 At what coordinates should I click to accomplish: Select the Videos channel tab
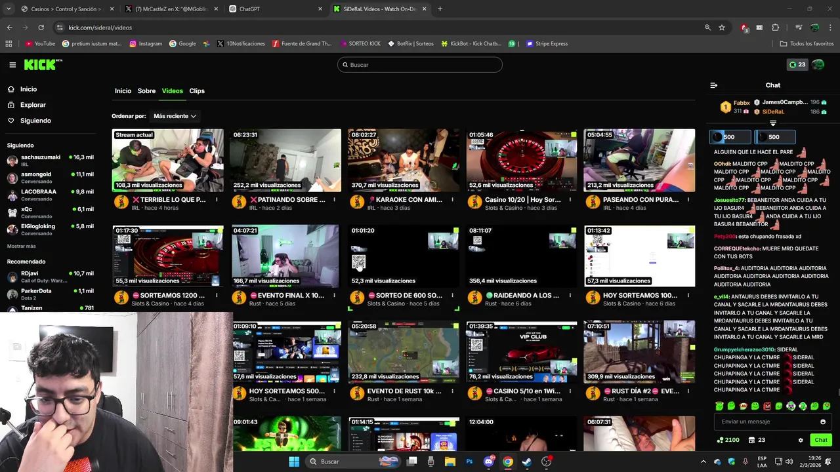point(172,91)
